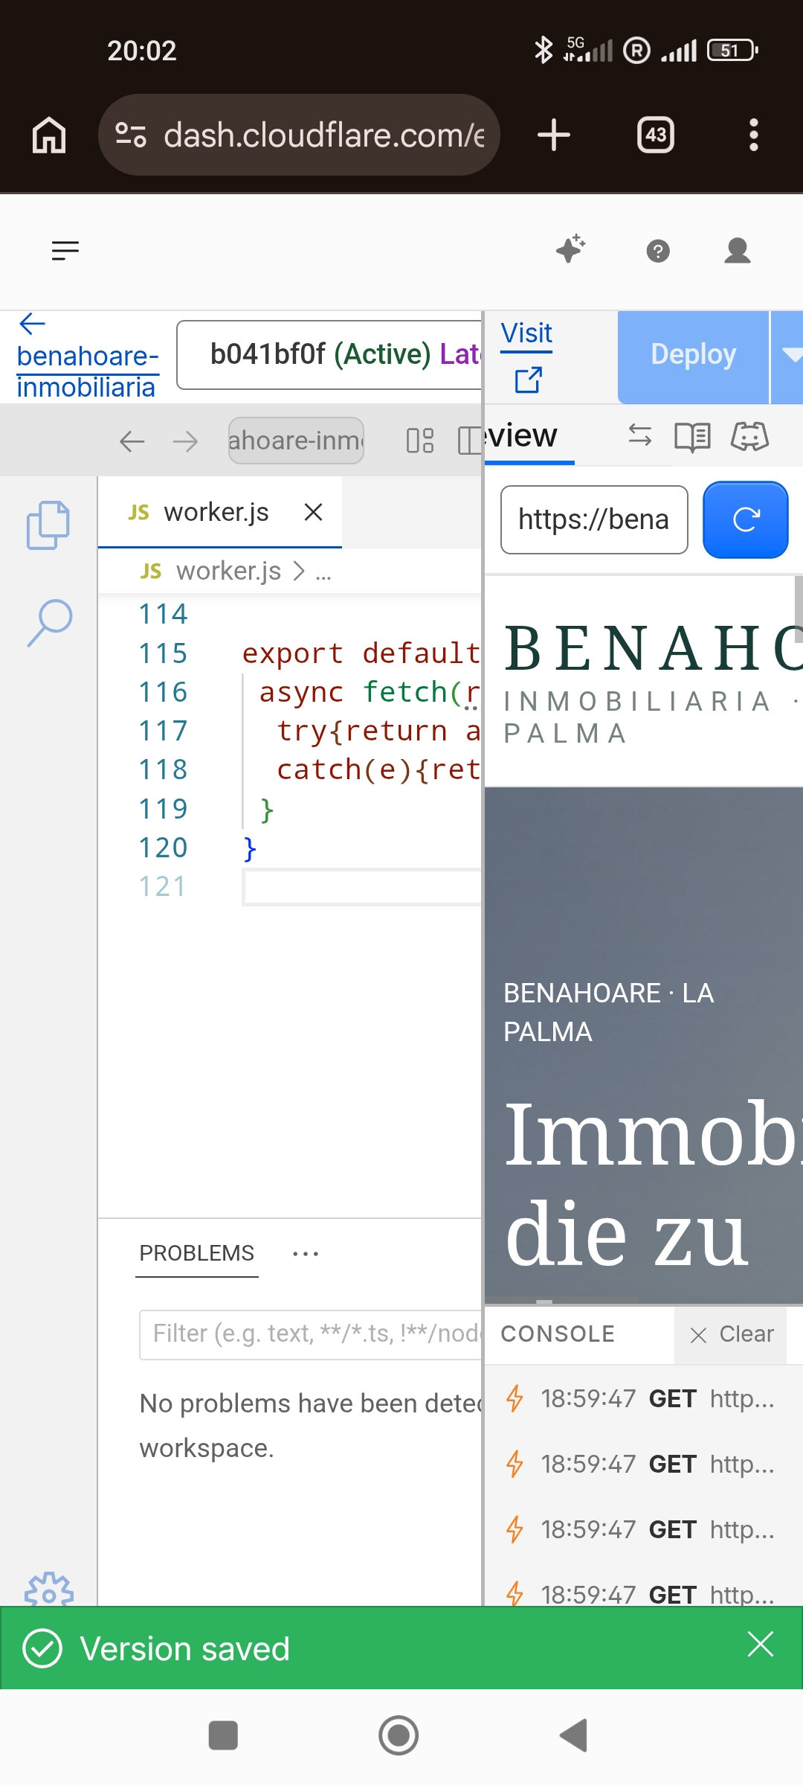Tap Android recent apps square button
Image resolution: width=803 pixels, height=1786 pixels.
223,1735
